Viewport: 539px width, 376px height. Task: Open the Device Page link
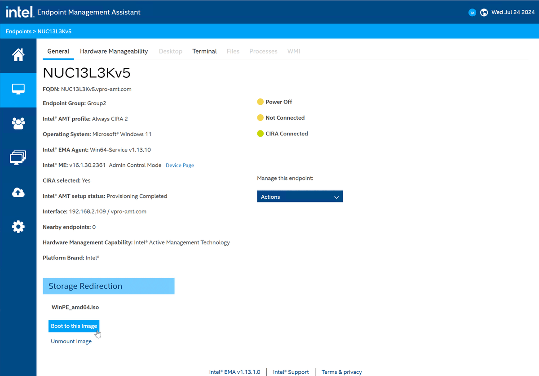[180, 166]
